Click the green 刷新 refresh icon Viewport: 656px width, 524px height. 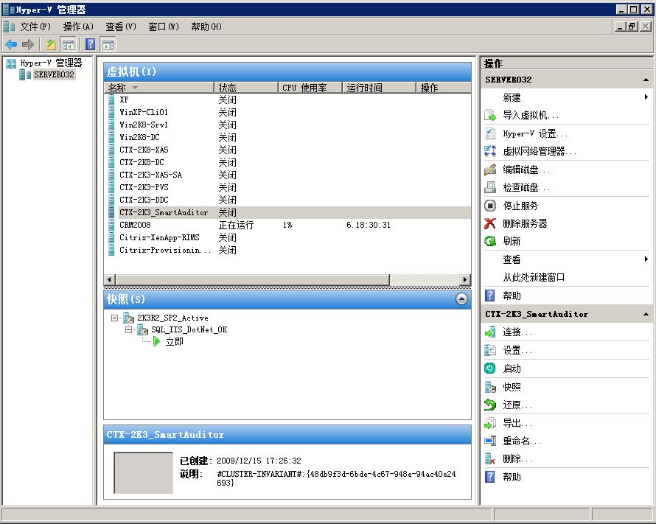(x=490, y=241)
